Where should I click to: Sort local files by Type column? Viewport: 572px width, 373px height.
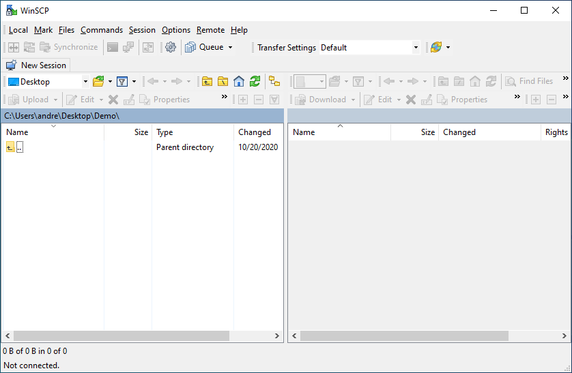coord(192,132)
